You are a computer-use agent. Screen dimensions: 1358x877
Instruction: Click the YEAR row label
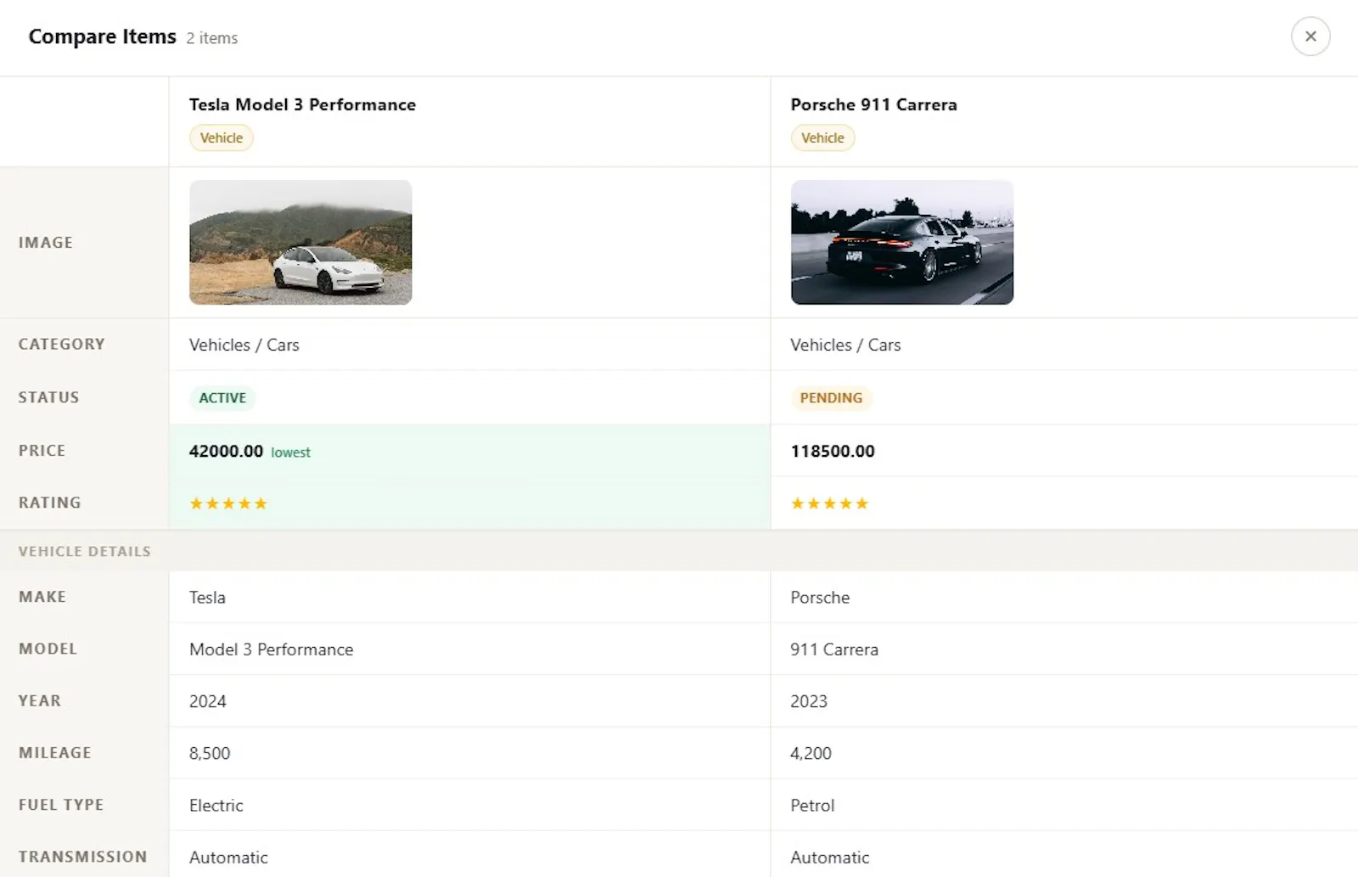(40, 700)
